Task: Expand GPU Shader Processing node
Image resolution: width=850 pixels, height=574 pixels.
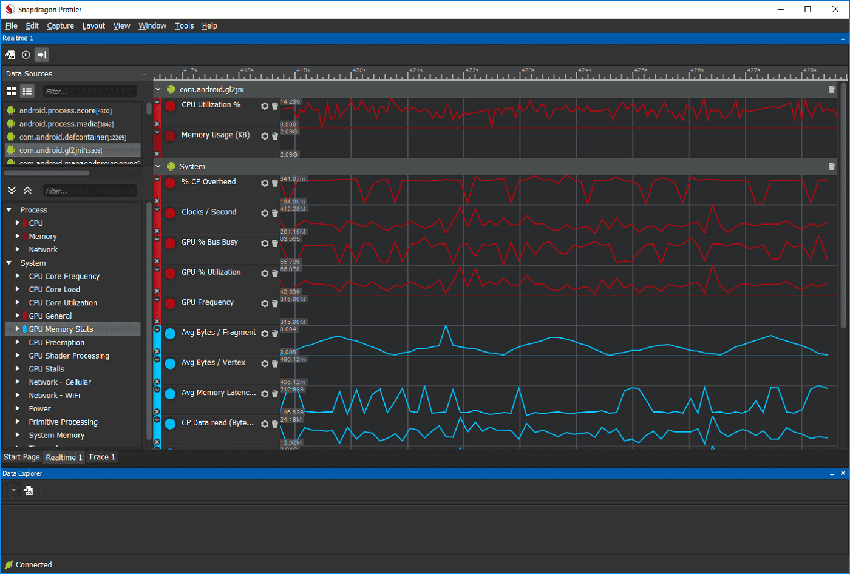Action: click(x=18, y=356)
